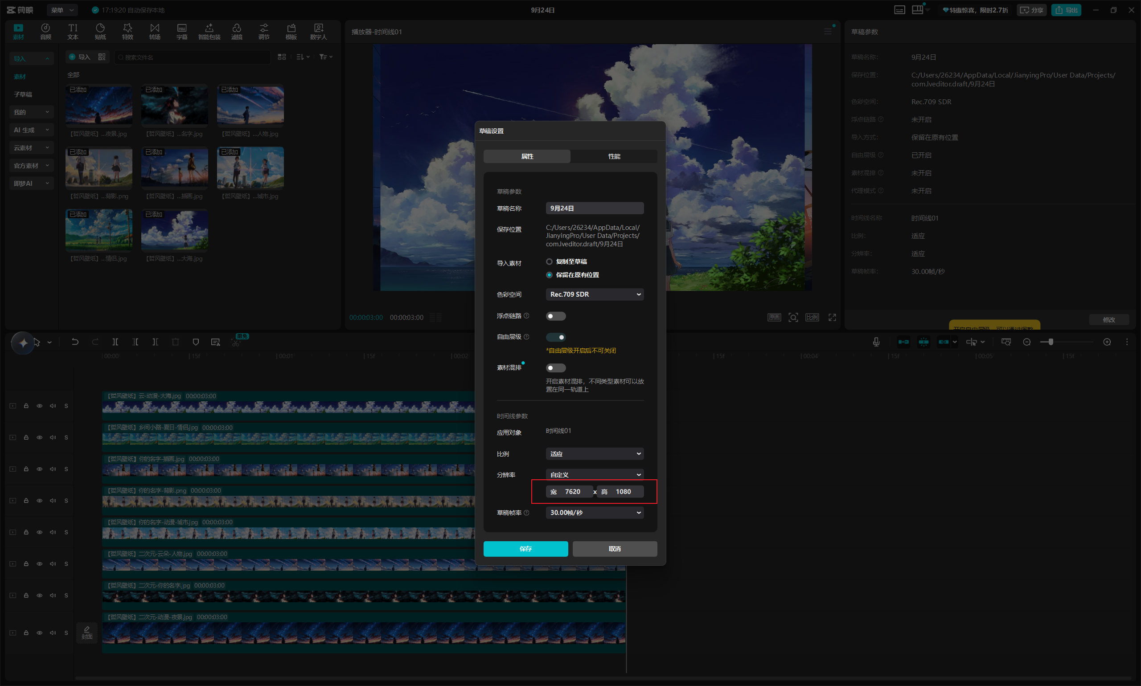
Task: Open the 素材 media tab
Action: click(x=18, y=32)
